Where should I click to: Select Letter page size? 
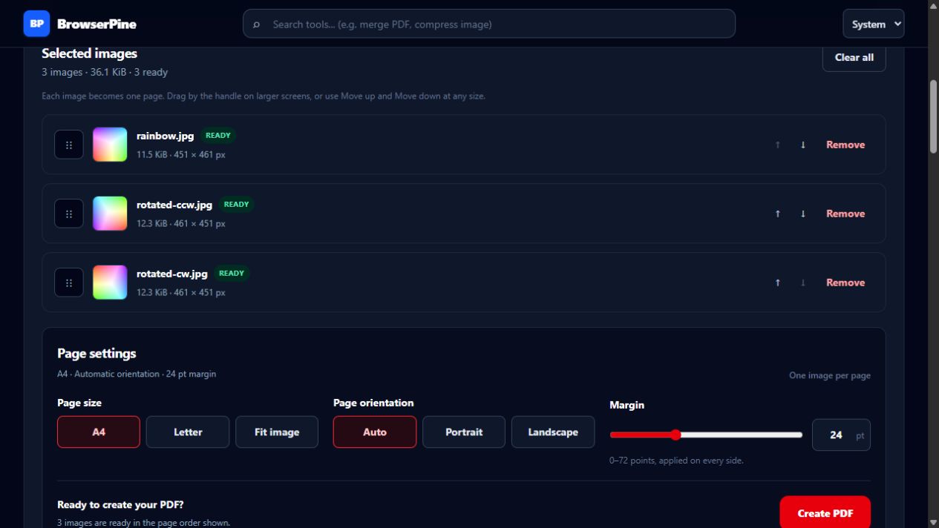188,432
